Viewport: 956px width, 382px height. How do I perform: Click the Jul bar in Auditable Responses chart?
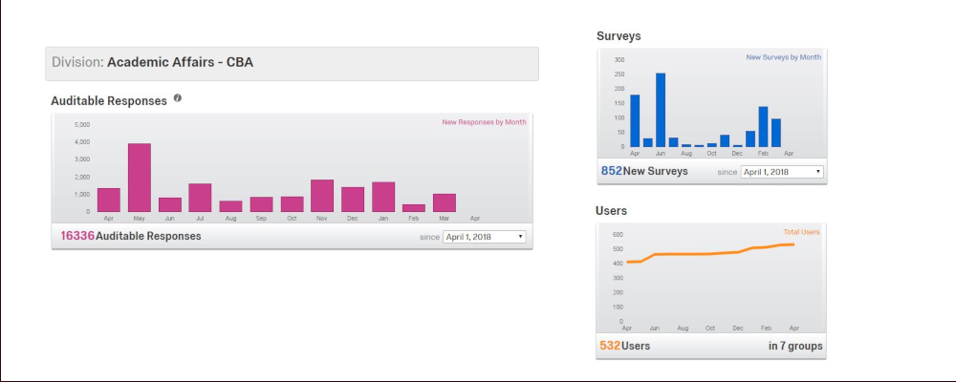click(x=200, y=198)
